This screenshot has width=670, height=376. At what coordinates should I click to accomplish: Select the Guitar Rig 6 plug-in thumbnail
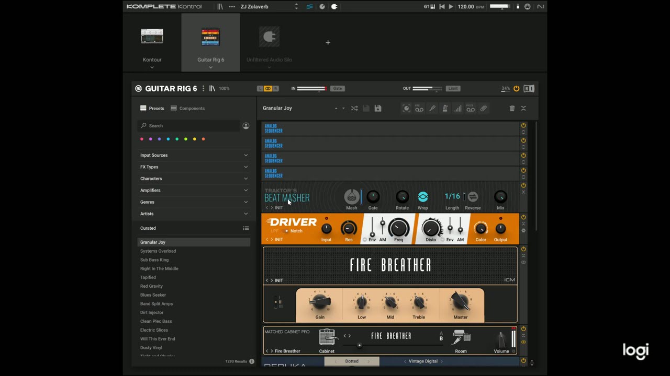[210, 37]
